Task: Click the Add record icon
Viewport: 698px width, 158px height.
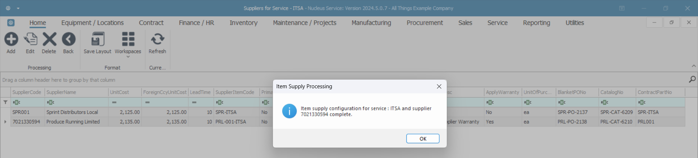Action: click(x=11, y=39)
